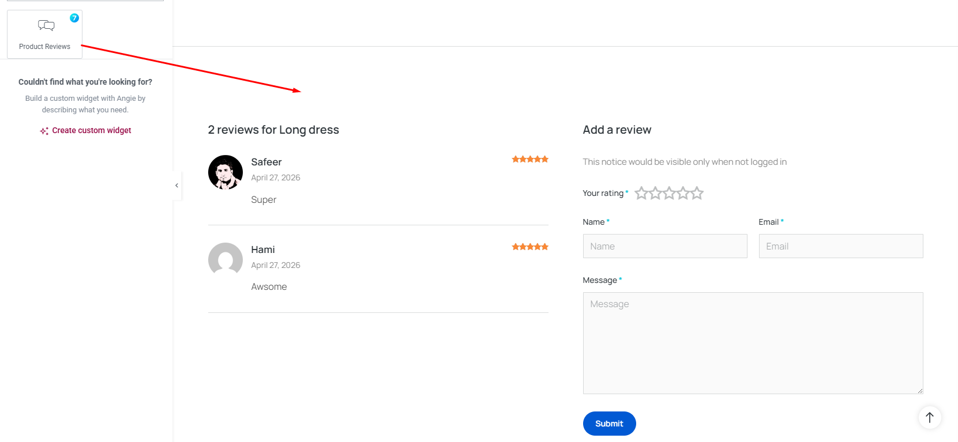Focus the Email input field
The width and height of the screenshot is (958, 442).
pos(841,246)
